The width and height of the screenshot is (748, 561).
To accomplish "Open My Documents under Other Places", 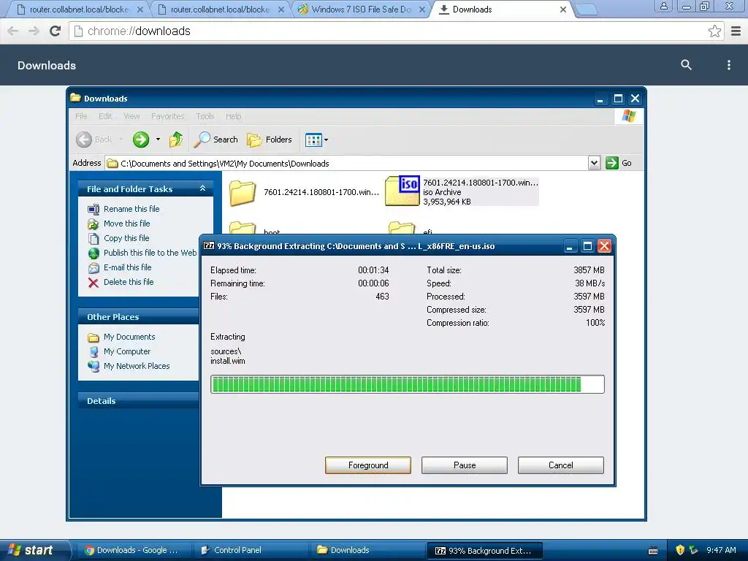I will point(129,337).
